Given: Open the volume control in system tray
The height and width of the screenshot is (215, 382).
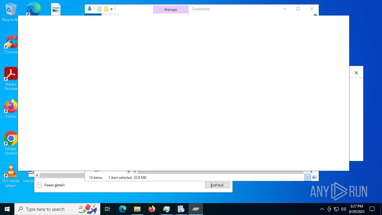Looking at the screenshot, I should [x=344, y=209].
